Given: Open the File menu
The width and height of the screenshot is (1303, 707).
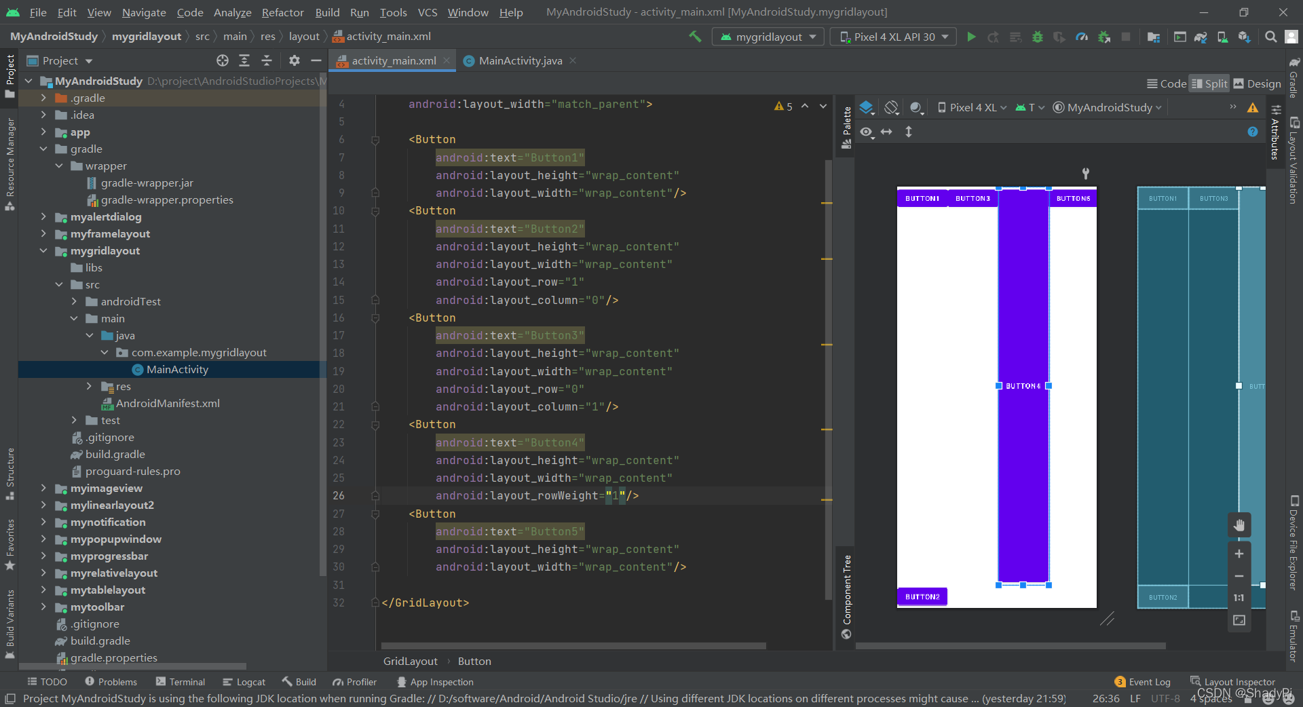Looking at the screenshot, I should (38, 12).
